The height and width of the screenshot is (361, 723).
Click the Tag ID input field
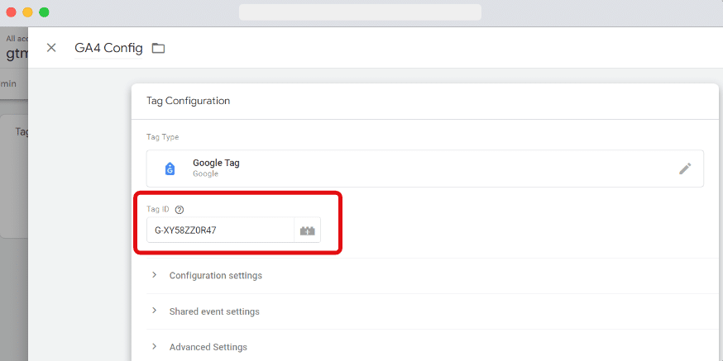coord(220,230)
